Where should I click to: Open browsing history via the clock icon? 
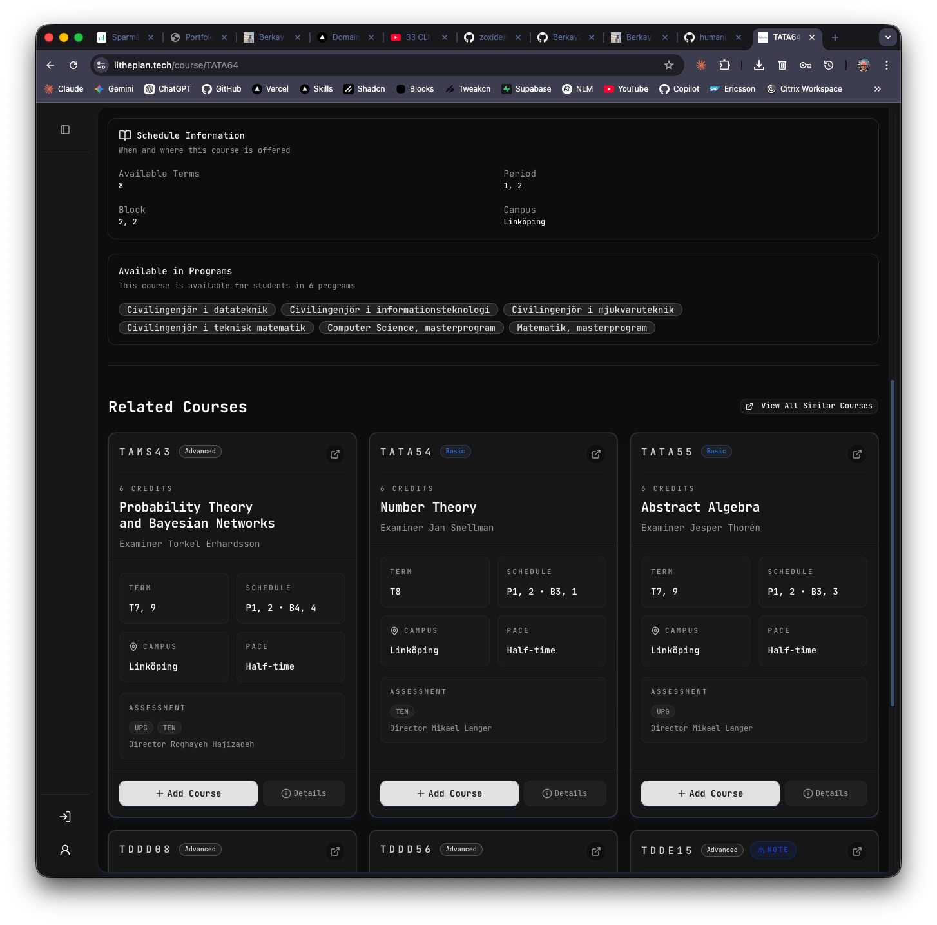pos(828,65)
